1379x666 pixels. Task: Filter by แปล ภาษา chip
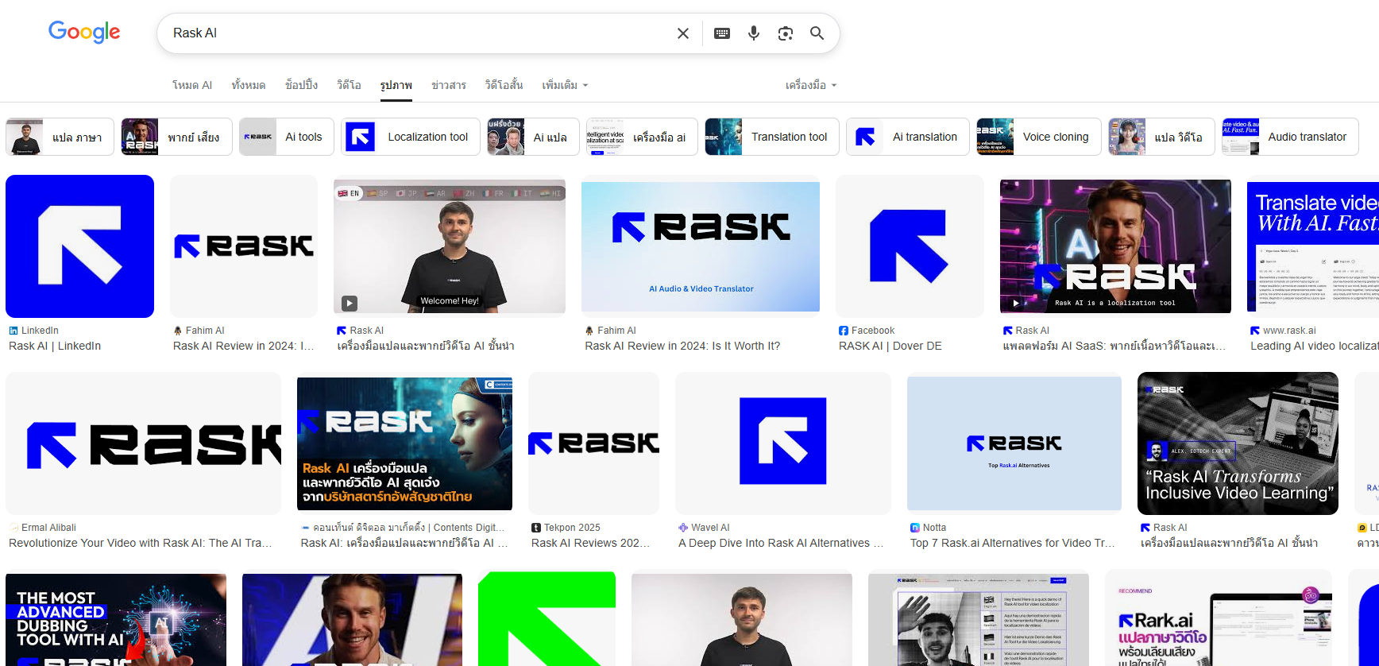(x=60, y=137)
